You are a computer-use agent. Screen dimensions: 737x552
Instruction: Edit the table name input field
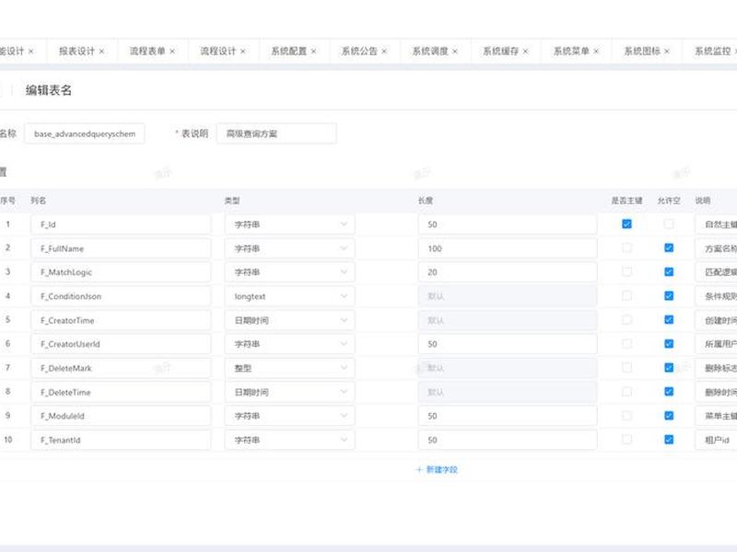coord(85,133)
